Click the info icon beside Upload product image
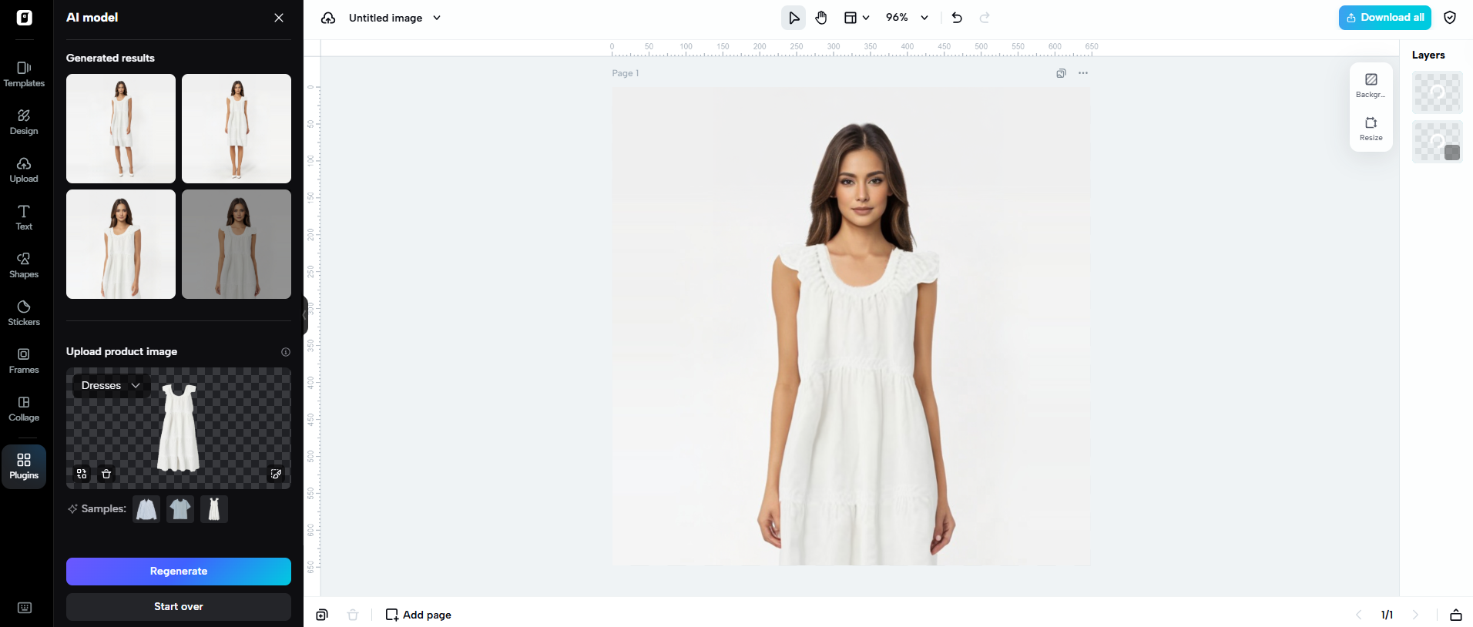 (x=286, y=352)
